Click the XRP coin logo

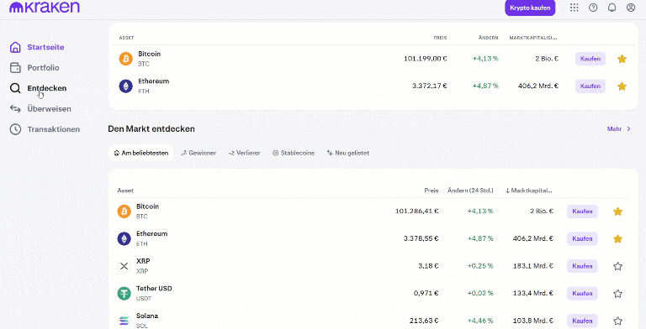point(124,266)
